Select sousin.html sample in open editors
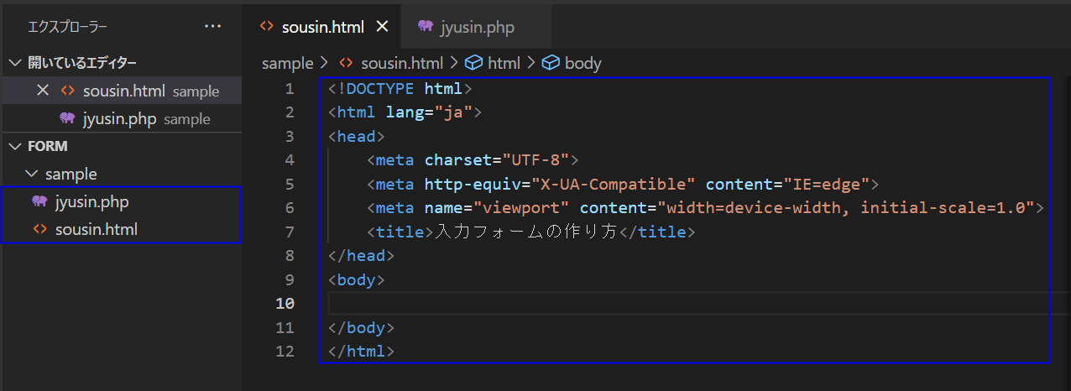The image size is (1071, 391). (121, 91)
